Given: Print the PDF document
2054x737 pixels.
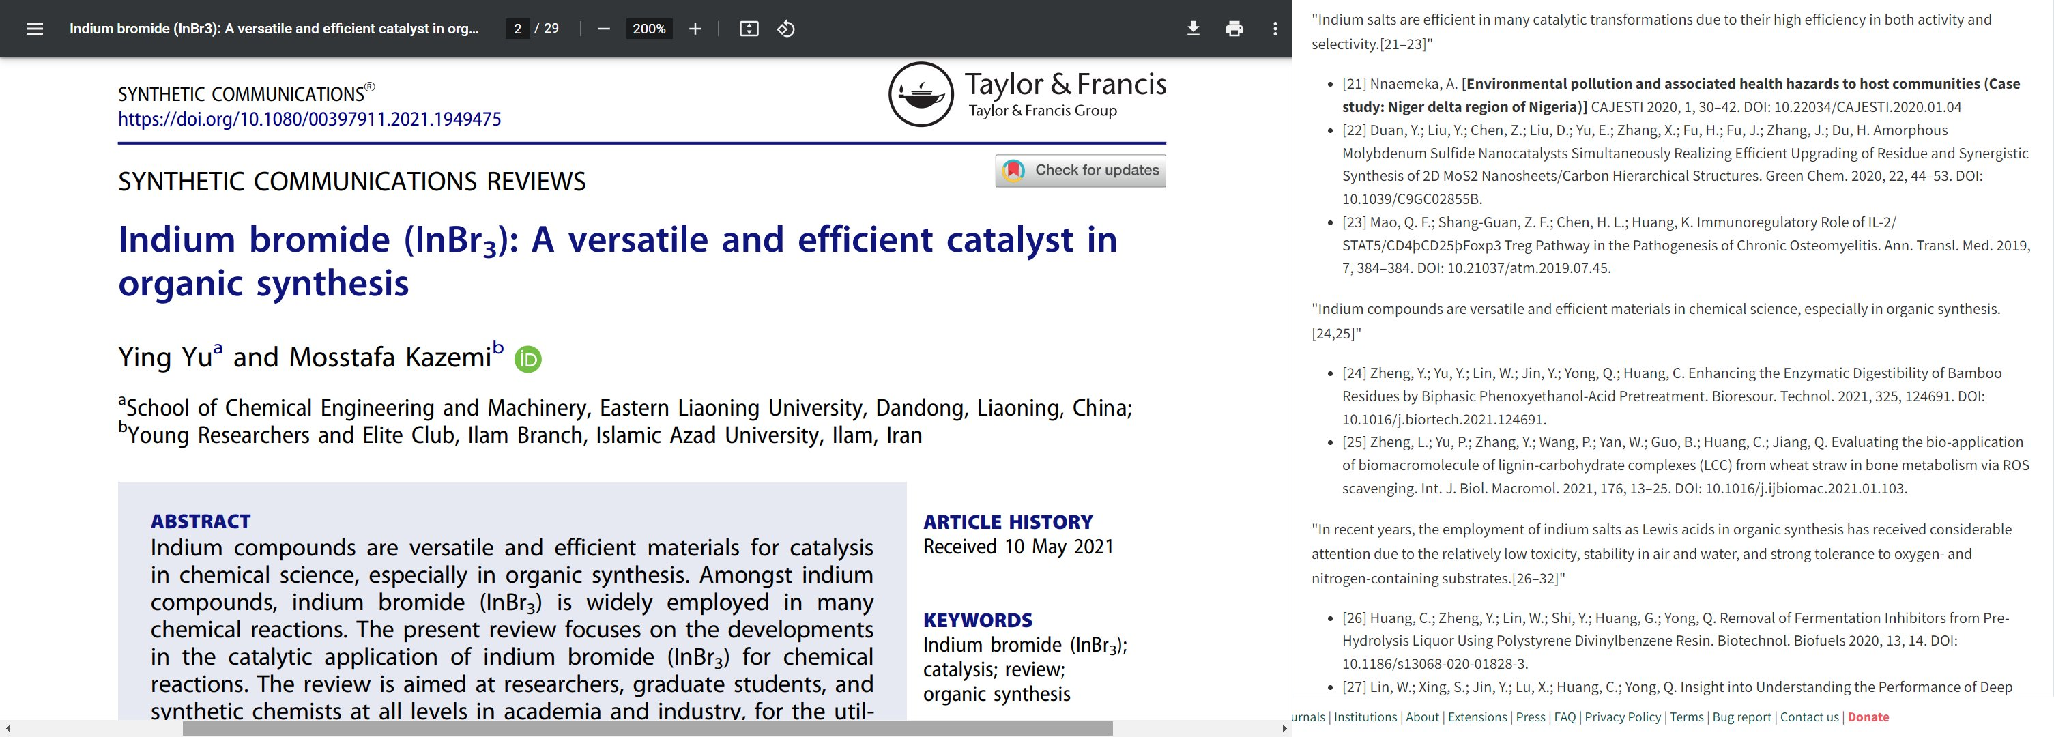Looking at the screenshot, I should click(x=1234, y=29).
